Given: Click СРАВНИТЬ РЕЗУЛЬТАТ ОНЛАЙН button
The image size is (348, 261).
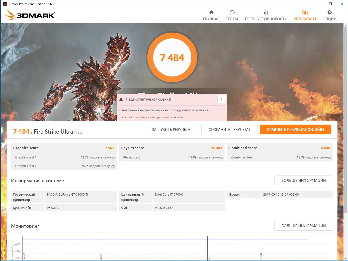Looking at the screenshot, I should click(x=295, y=130).
